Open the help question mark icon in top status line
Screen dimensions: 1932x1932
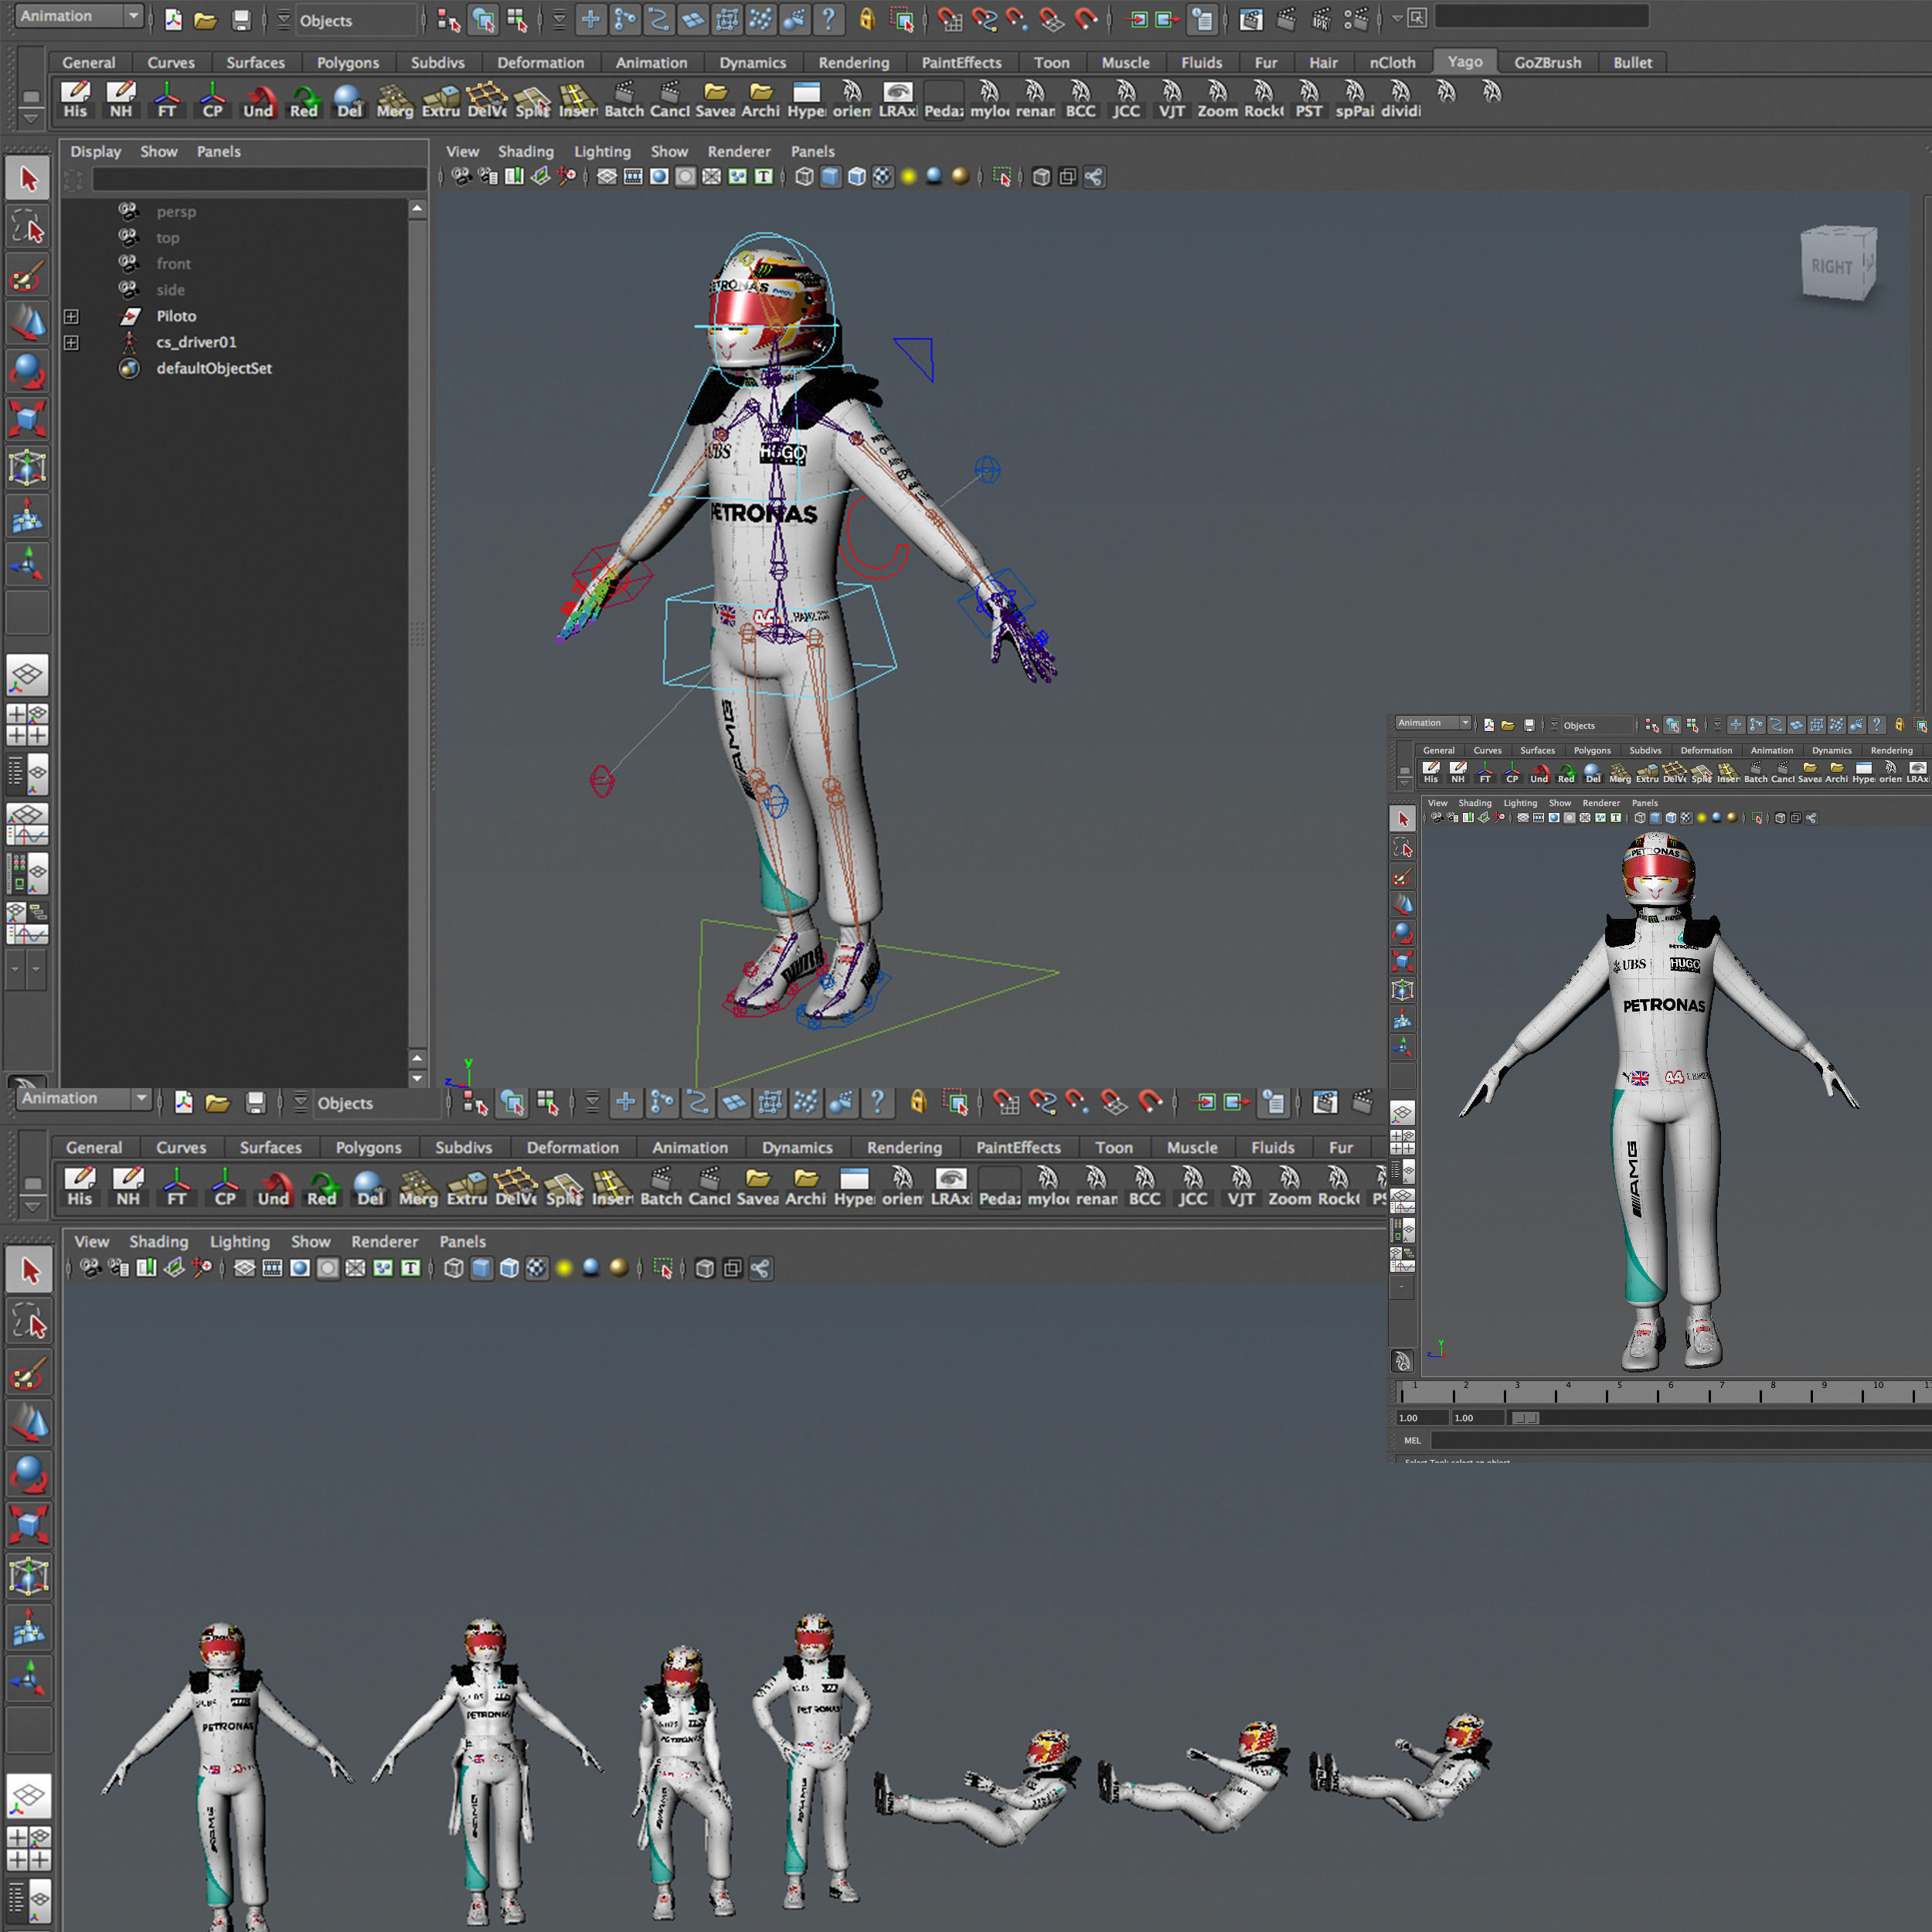point(828,19)
